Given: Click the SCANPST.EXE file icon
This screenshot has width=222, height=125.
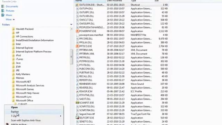Looking at the screenshot, I should tap(77, 103).
